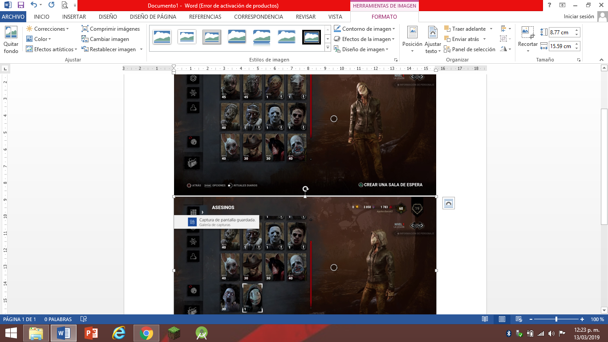Apply the thick black frame picture style

coord(312,37)
